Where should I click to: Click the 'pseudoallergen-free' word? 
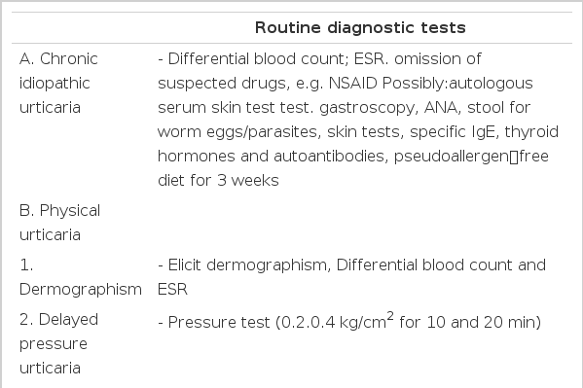(x=471, y=157)
